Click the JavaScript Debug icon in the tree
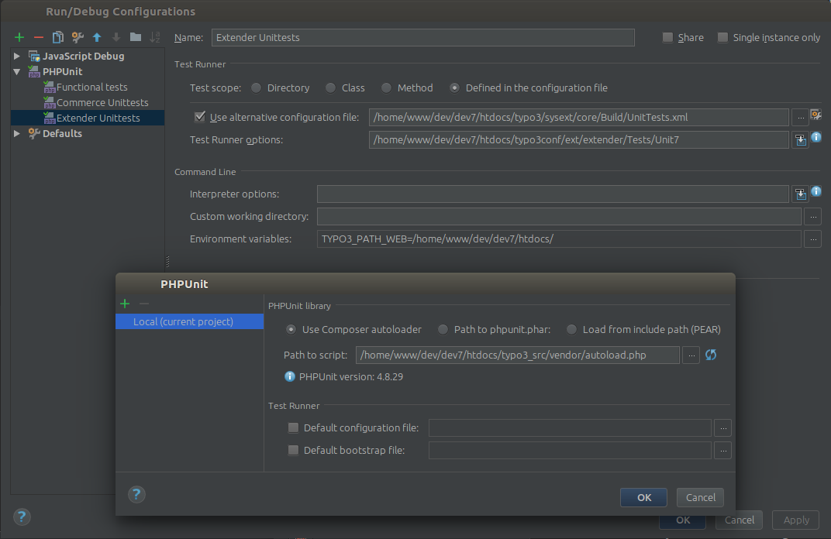The width and height of the screenshot is (831, 539). (34, 56)
